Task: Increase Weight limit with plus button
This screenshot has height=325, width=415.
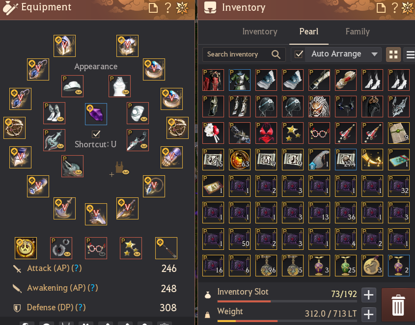Action: coord(368,314)
